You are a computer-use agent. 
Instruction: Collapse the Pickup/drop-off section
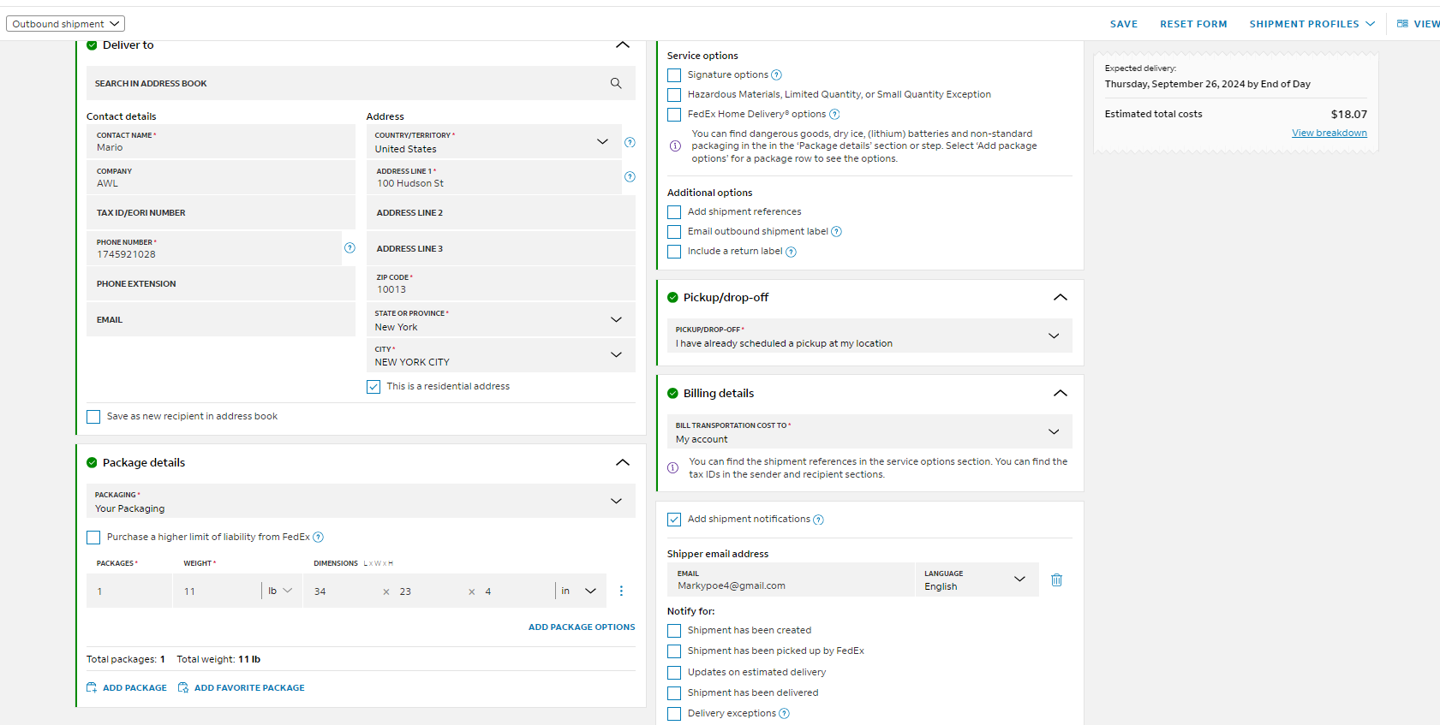[1061, 297]
